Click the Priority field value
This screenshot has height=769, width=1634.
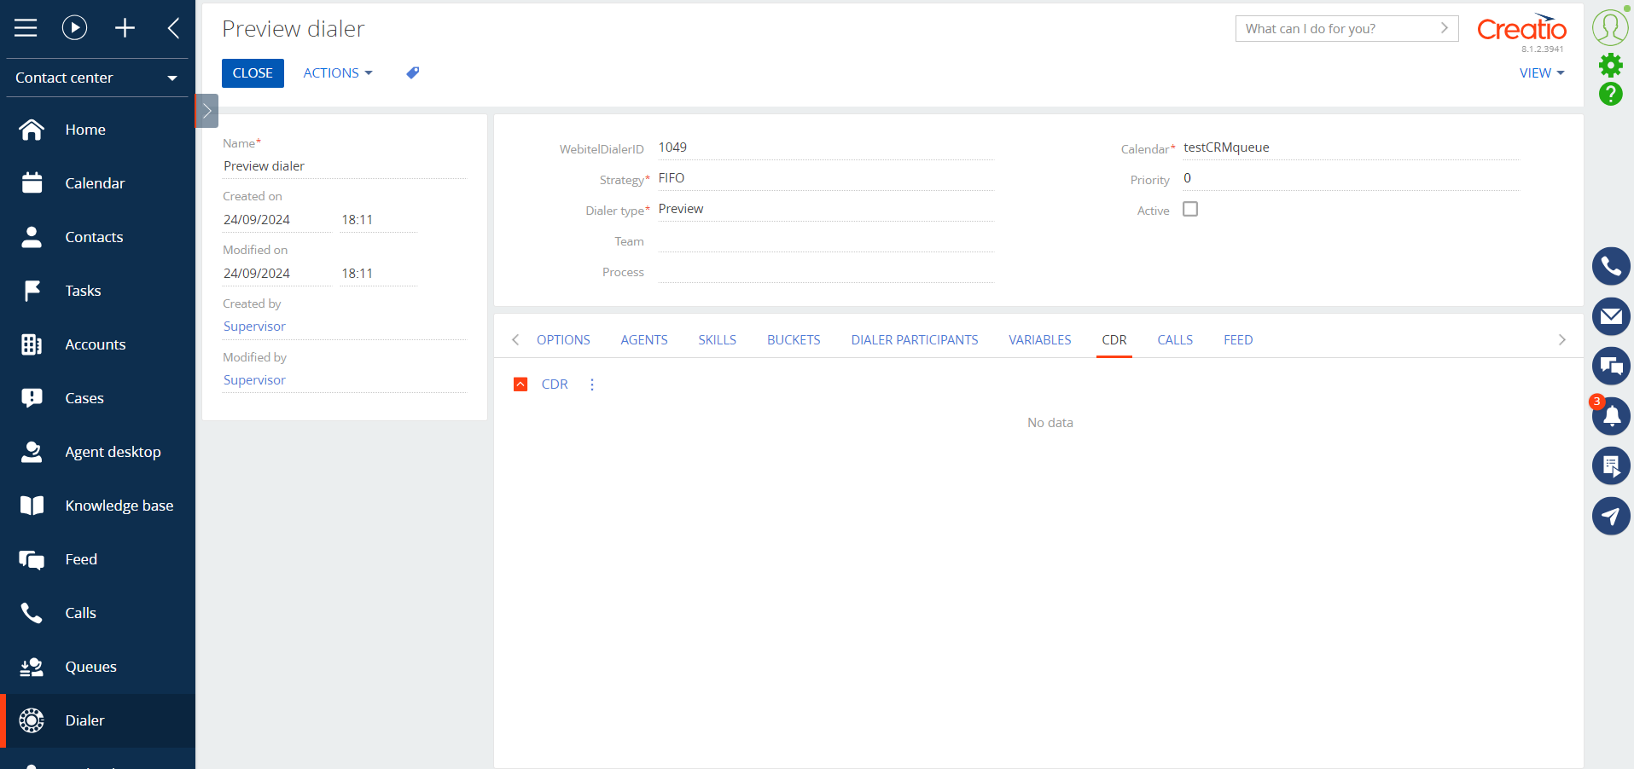(1352, 178)
